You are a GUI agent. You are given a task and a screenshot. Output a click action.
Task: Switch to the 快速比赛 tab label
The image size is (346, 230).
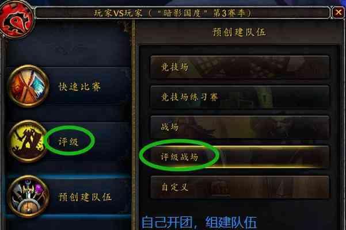tap(79, 87)
